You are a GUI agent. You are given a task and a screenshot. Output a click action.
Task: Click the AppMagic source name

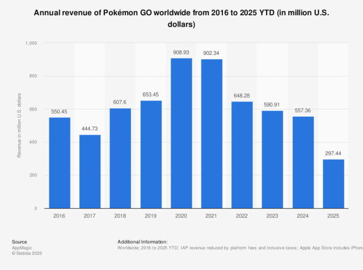pyautogui.click(x=22, y=248)
